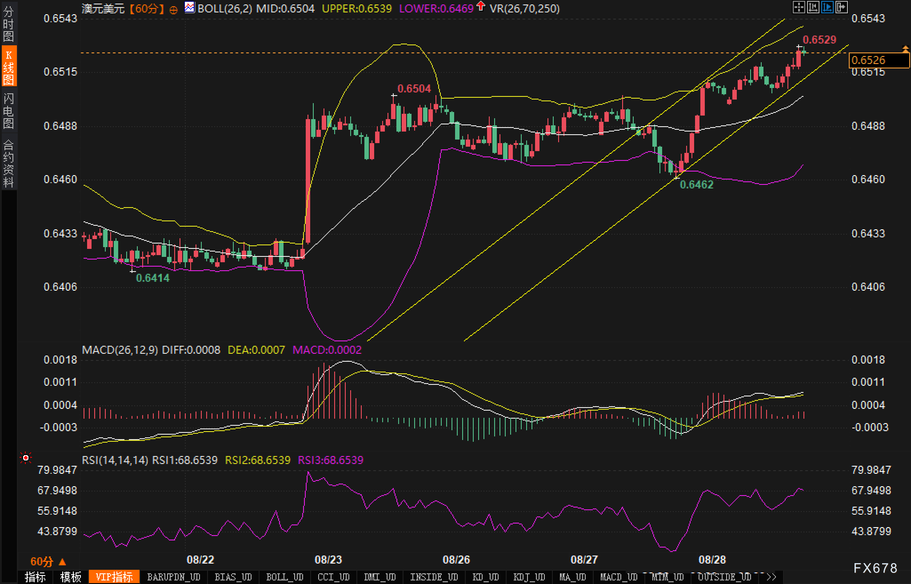Select the K线图 sidebar tab
Viewport: 911px width, 584px height.
click(8, 67)
